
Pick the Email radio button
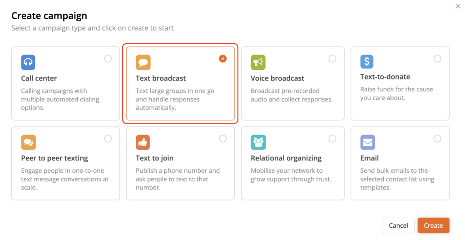coord(437,139)
